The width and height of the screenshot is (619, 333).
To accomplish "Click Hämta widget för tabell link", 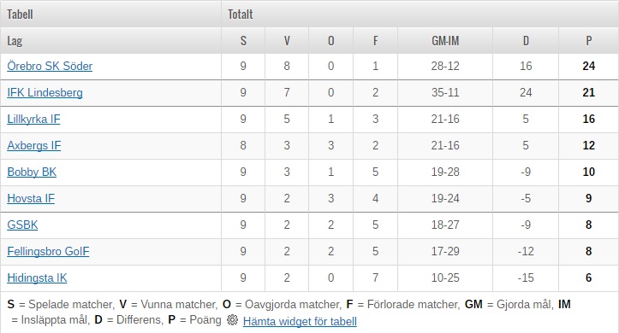I will (x=300, y=321).
